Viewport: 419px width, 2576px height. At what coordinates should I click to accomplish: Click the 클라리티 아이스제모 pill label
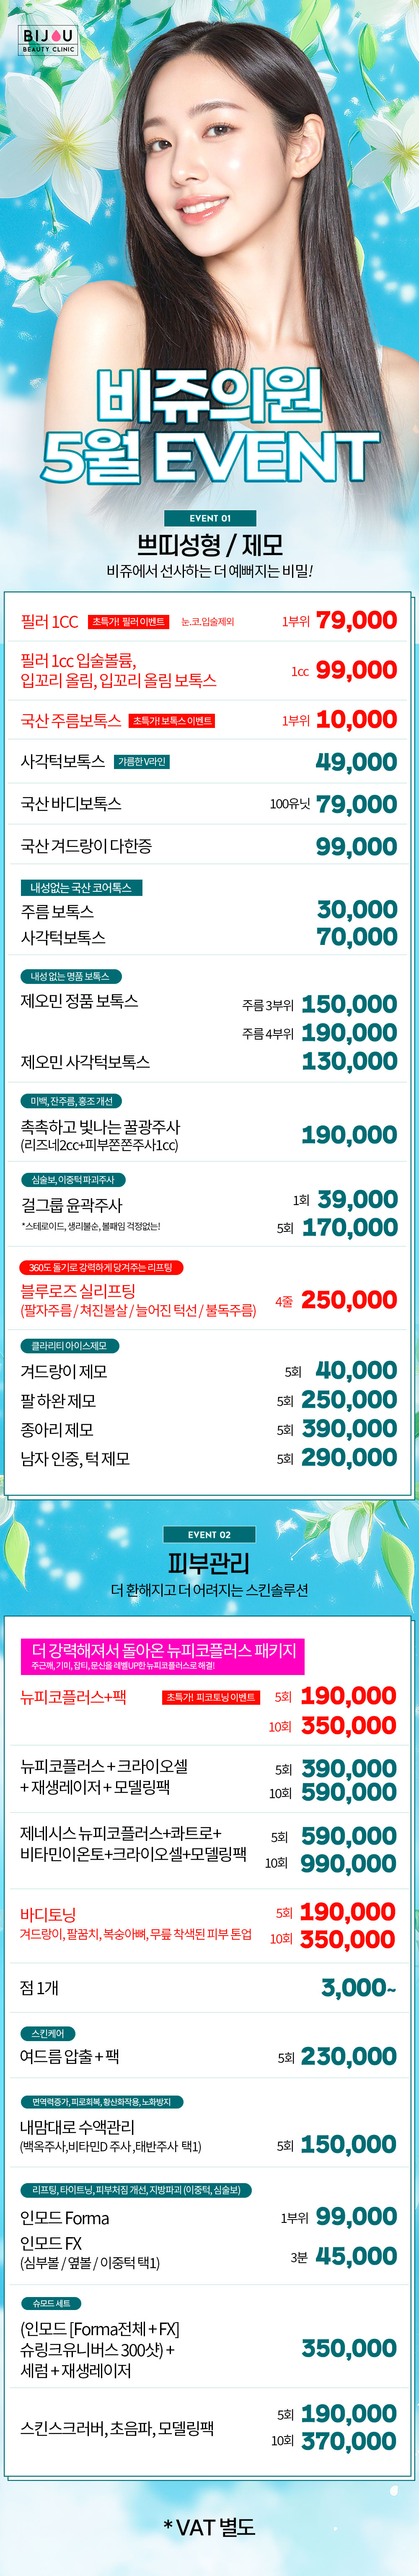coord(69,1346)
